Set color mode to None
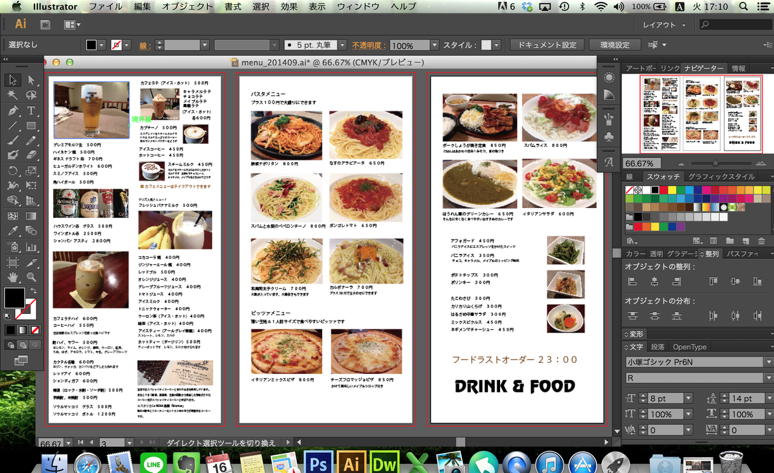 (x=35, y=330)
